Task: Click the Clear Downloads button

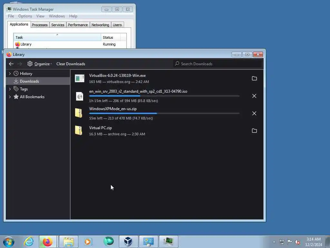Action: click(x=71, y=64)
